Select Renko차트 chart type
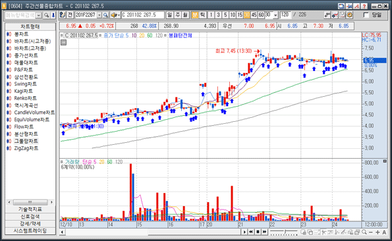This screenshot has height=241, width=392. 25,98
